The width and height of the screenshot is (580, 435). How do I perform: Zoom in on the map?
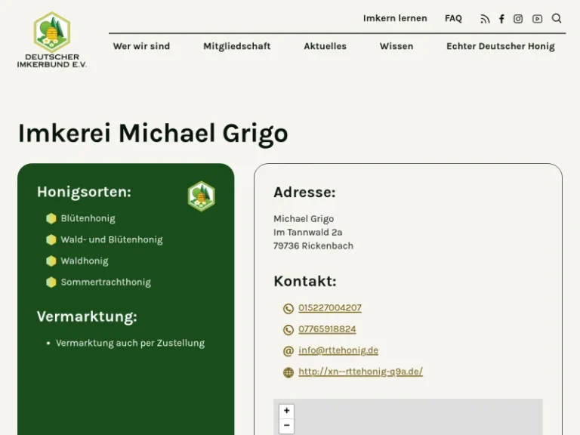click(x=286, y=411)
